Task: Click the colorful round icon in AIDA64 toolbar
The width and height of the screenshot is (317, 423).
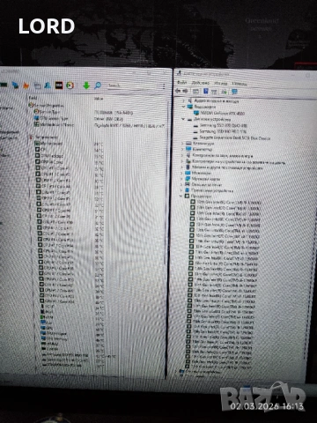Action: [70, 85]
